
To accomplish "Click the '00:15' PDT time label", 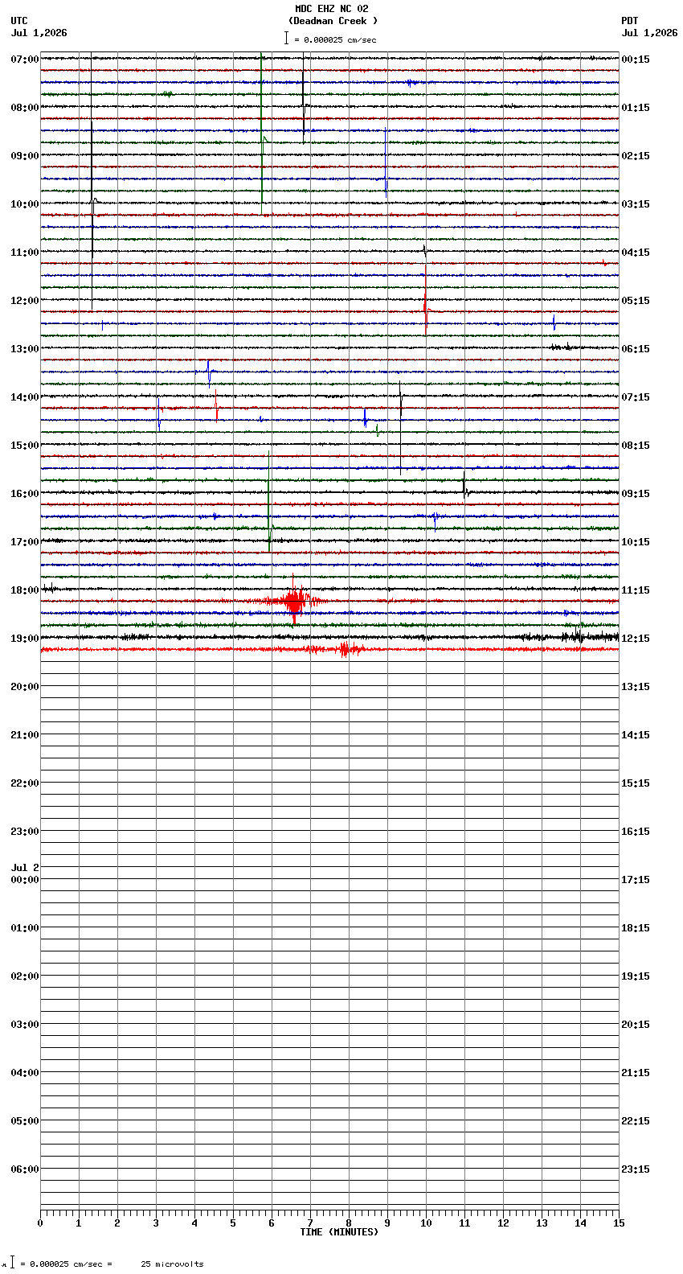I will [x=636, y=60].
